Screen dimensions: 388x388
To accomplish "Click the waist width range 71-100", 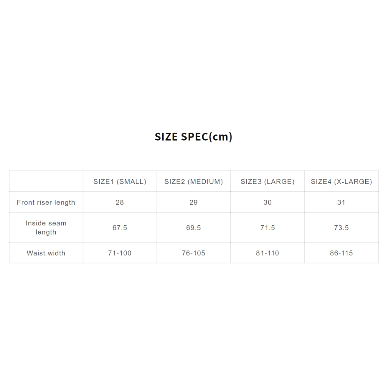I will (x=120, y=253).
